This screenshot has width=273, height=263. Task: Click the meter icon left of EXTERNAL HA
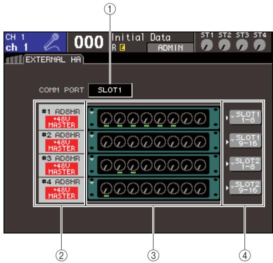point(15,59)
